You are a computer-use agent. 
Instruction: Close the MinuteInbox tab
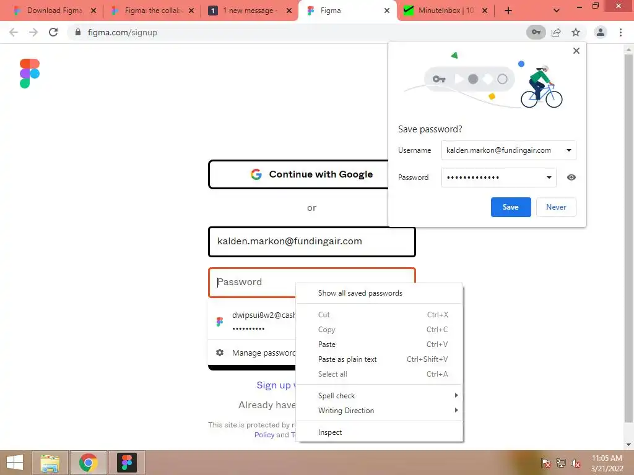[484, 11]
